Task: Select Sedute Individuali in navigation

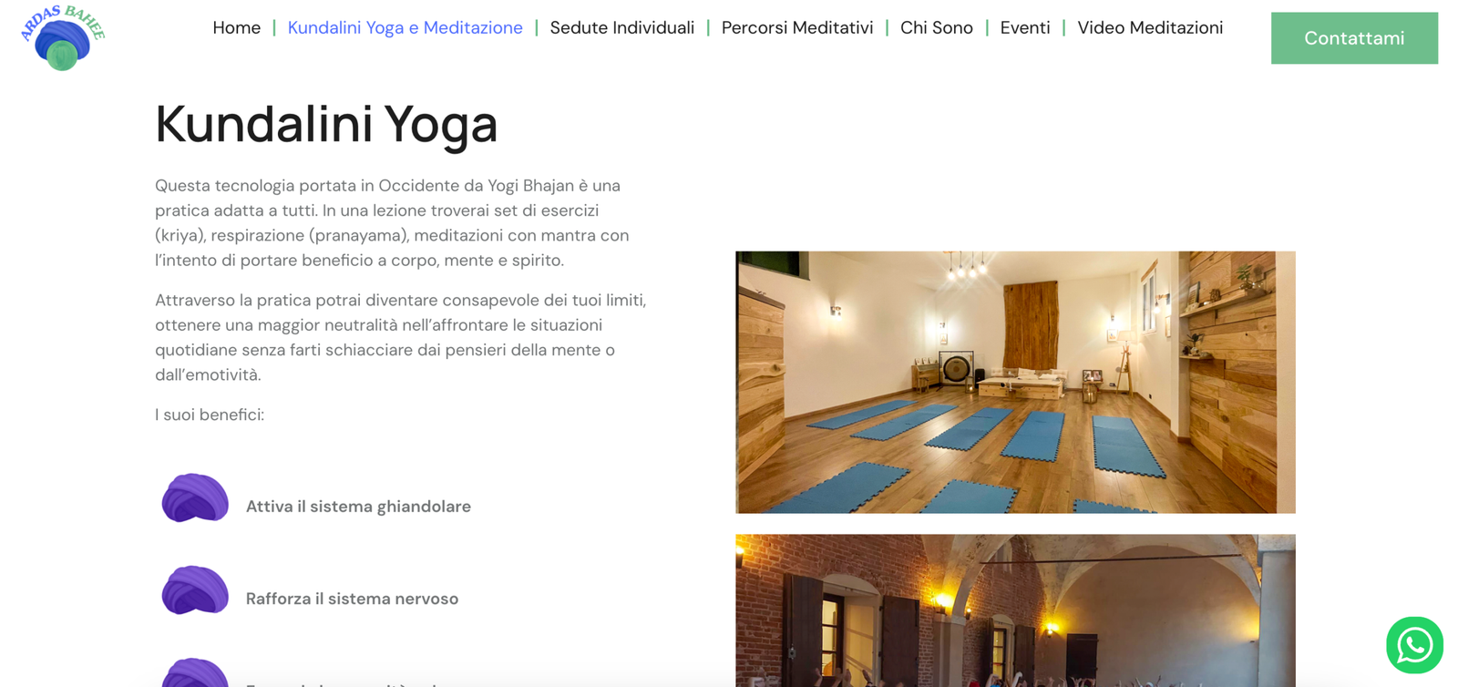Action: (x=622, y=28)
